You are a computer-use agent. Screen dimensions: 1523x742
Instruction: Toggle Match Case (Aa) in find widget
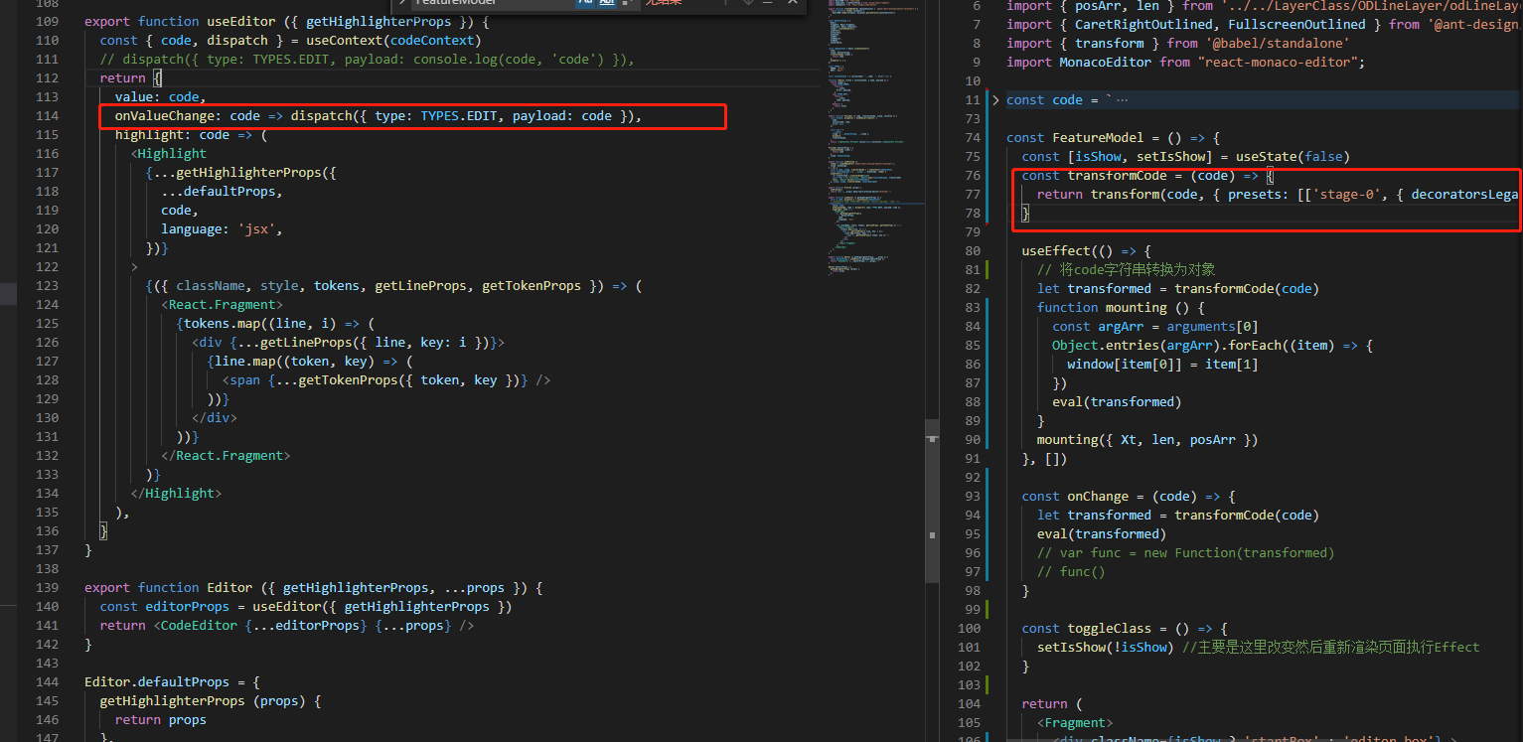point(584,3)
